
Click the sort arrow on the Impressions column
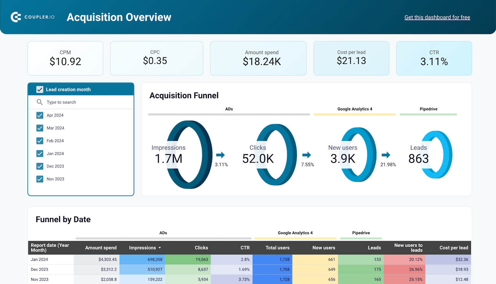click(x=159, y=247)
